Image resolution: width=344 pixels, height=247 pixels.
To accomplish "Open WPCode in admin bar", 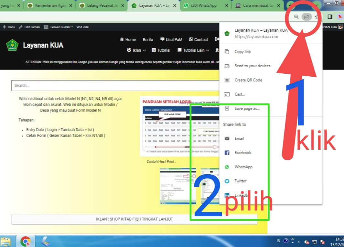I will pyautogui.click(x=82, y=27).
